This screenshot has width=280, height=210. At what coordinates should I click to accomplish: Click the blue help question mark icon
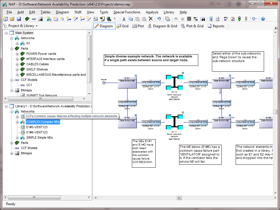[x=263, y=19]
